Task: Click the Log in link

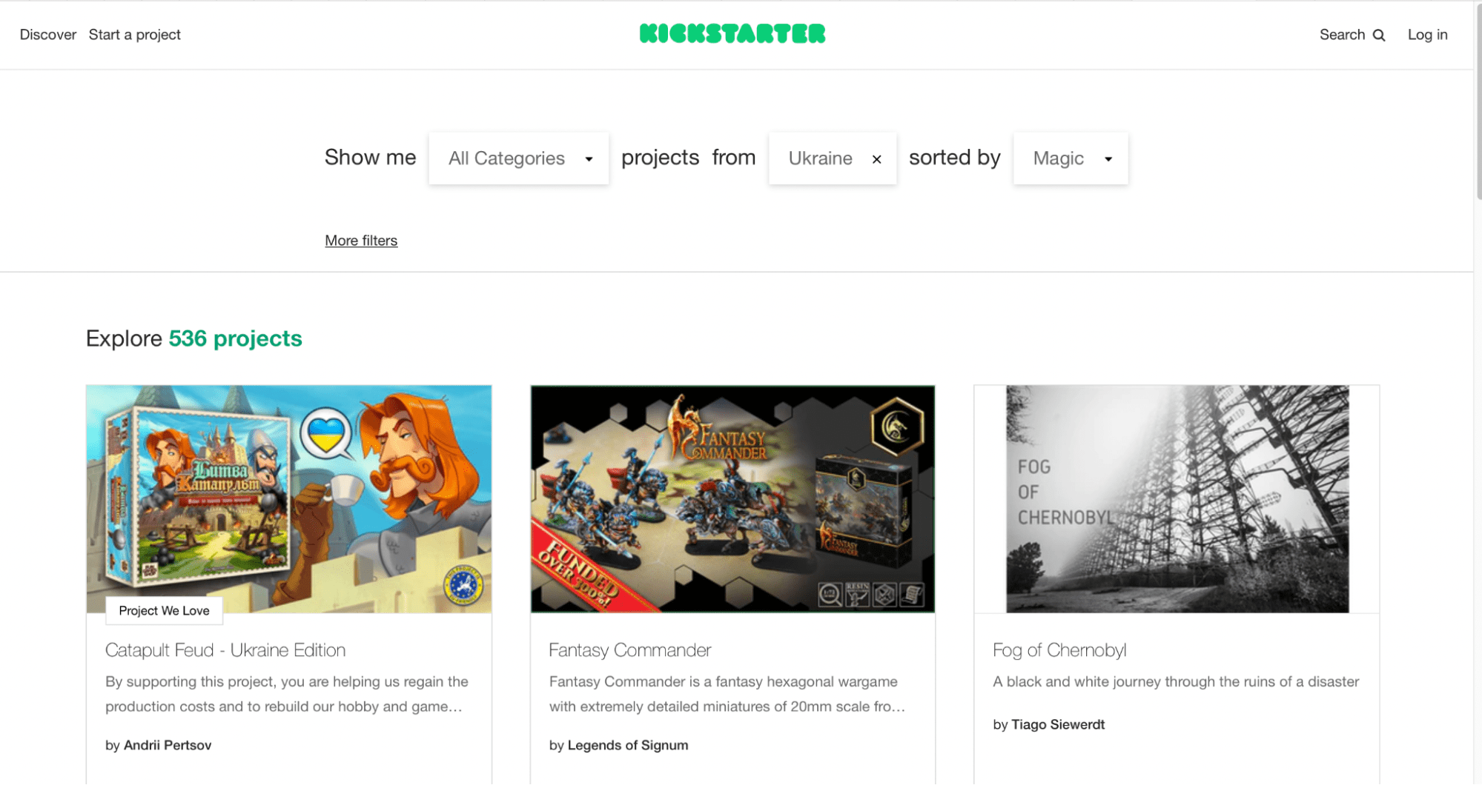Action: (x=1427, y=35)
